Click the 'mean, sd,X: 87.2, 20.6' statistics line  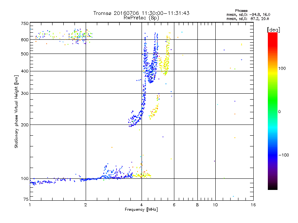(248, 19)
